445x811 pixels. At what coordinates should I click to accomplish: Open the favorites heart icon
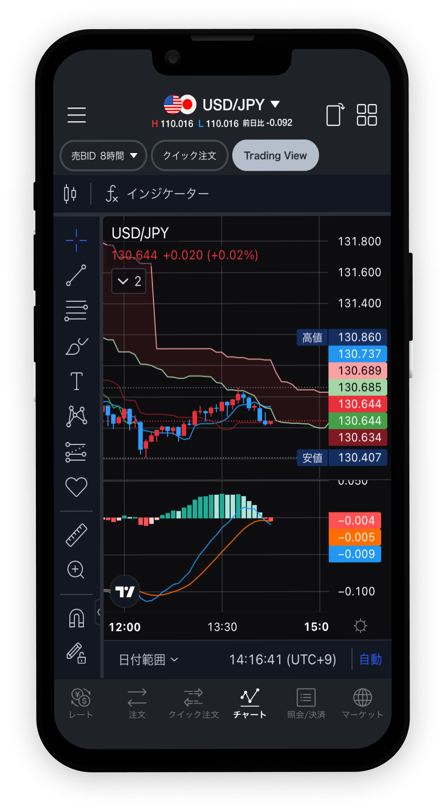pos(76,487)
